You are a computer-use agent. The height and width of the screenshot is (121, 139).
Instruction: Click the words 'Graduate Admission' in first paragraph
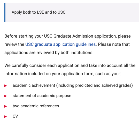73,36
